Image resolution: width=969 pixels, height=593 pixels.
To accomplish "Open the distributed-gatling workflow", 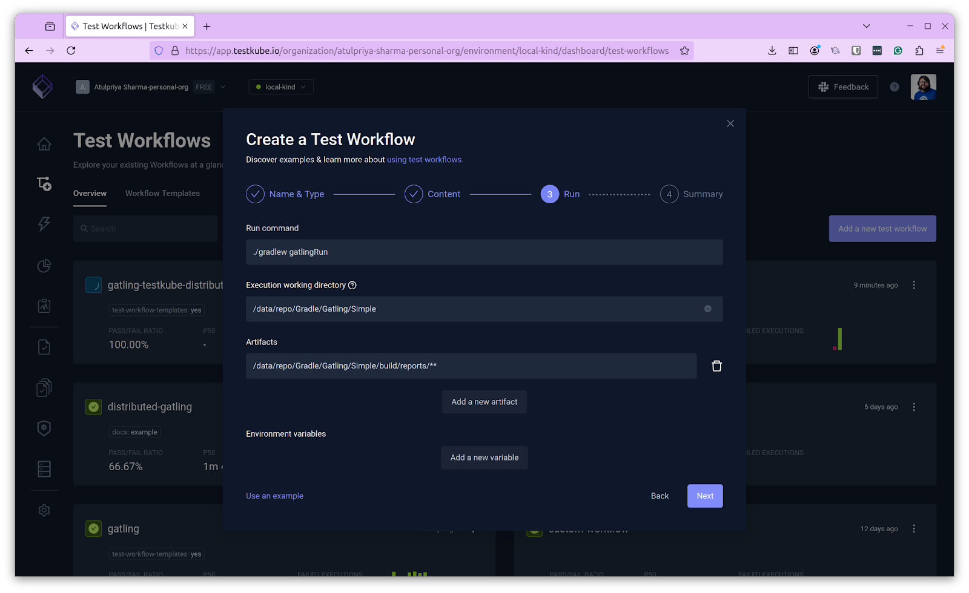I will (x=150, y=407).
